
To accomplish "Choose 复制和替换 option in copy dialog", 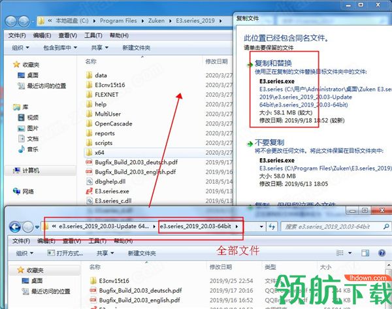I will click(273, 63).
